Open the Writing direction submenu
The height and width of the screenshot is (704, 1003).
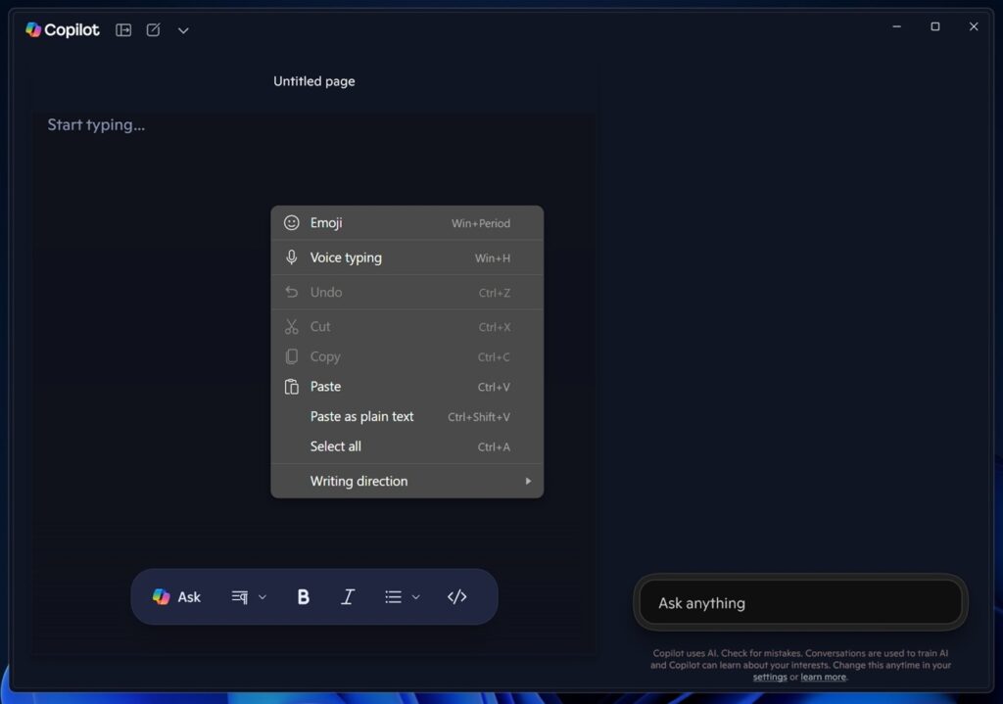[x=406, y=481]
